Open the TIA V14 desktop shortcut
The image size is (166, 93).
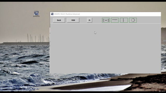36,14
